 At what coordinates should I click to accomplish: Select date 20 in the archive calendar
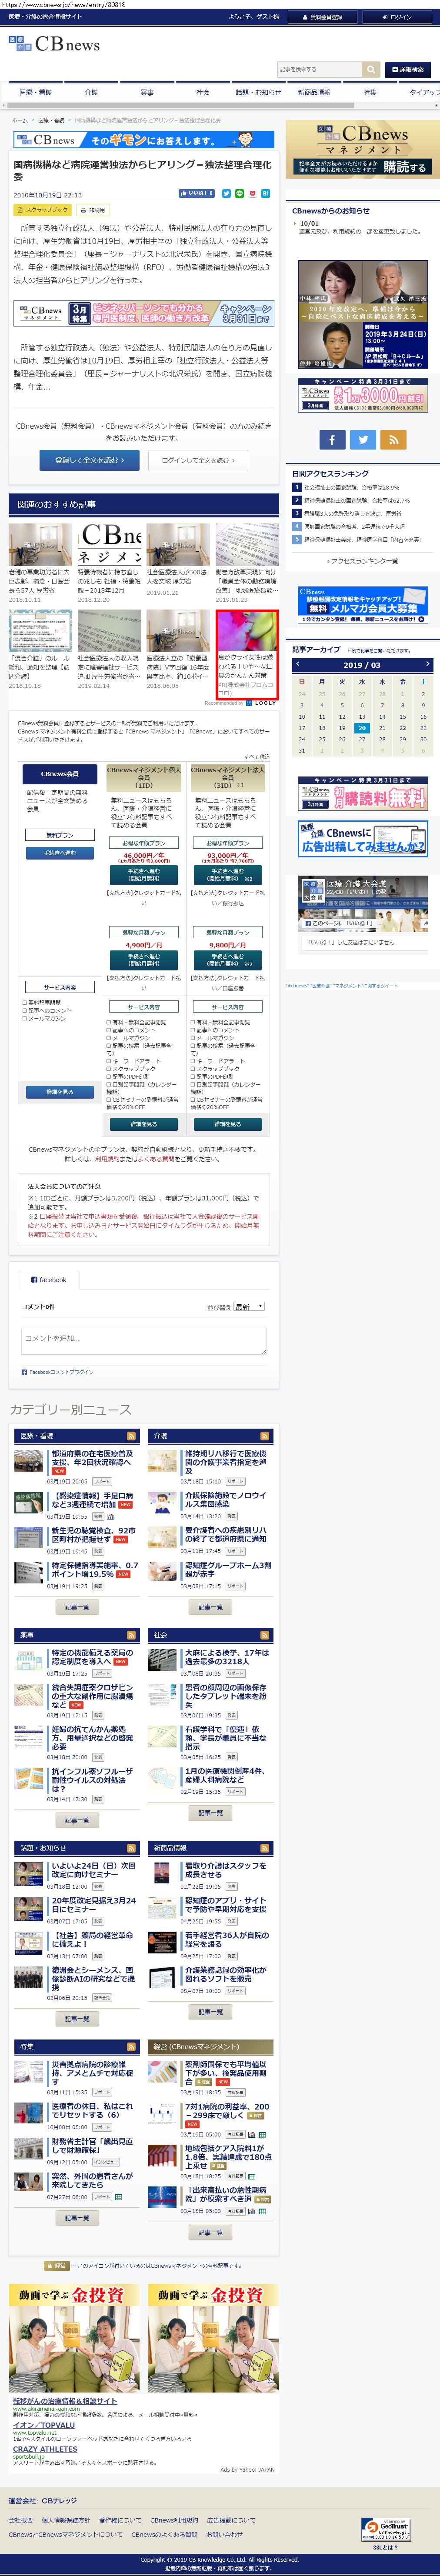[362, 728]
